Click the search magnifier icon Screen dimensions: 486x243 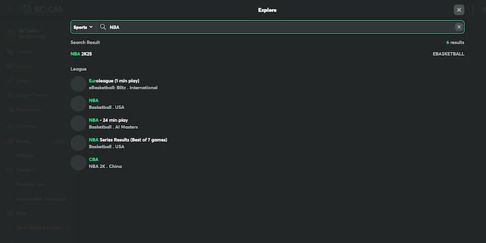[x=103, y=27]
